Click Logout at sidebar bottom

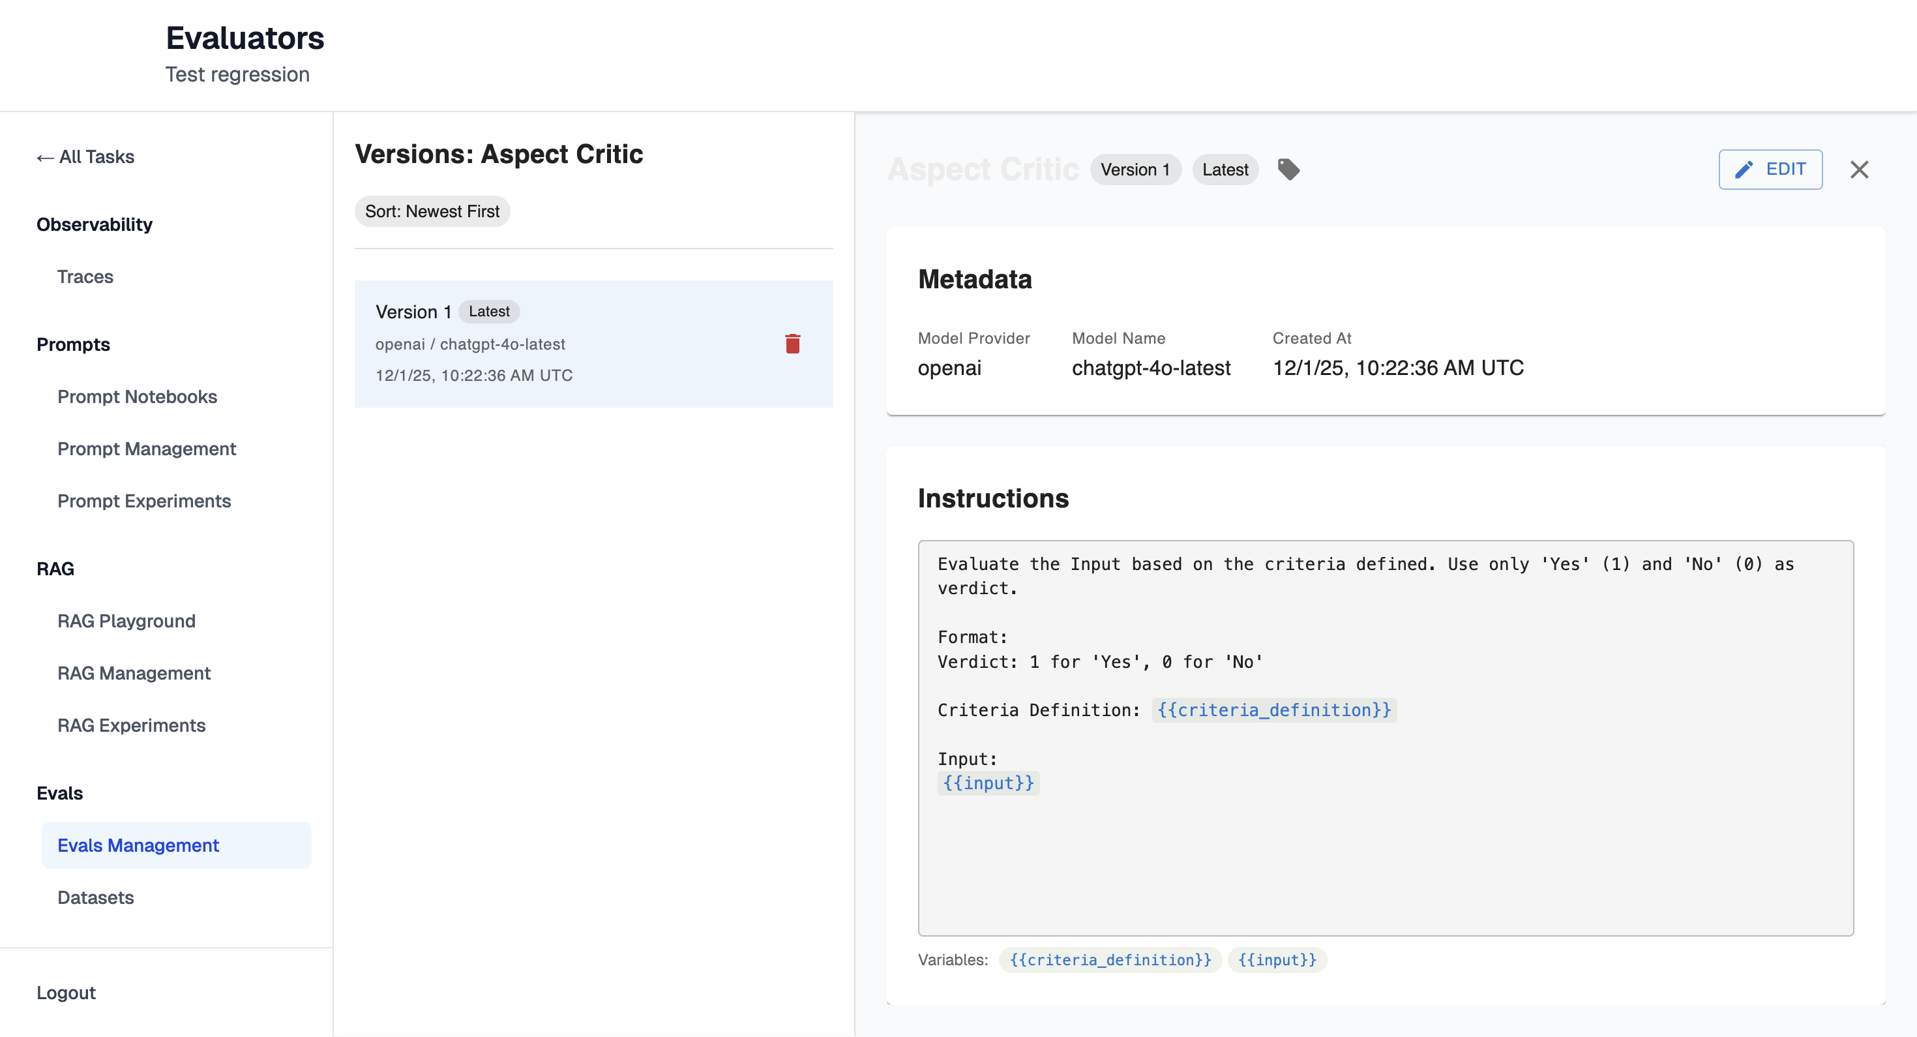click(67, 993)
